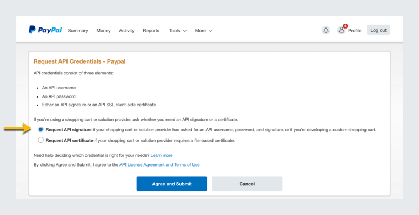
Task: Select the Request API certificate radio button
Action: [41, 140]
